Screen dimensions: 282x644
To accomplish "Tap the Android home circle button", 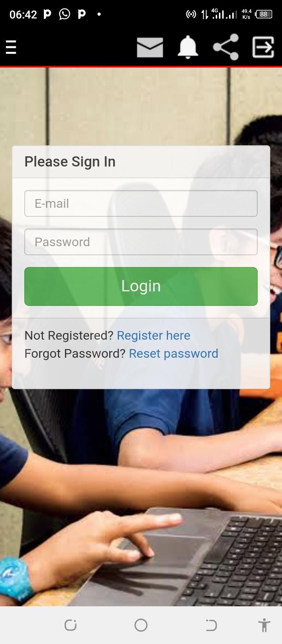I will (141, 625).
